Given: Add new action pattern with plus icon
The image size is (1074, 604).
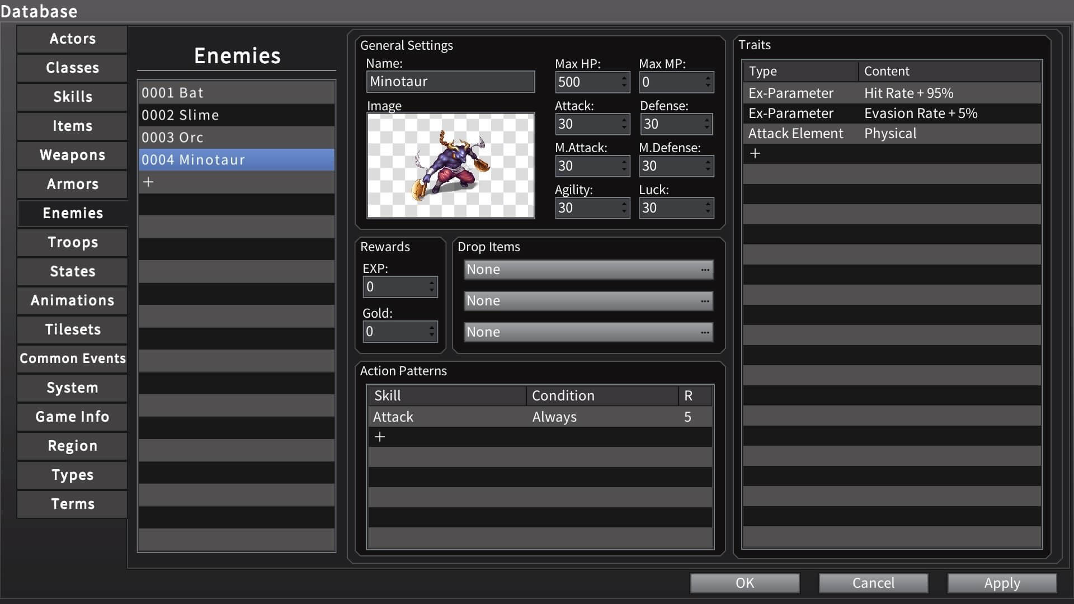Looking at the screenshot, I should pos(380,437).
